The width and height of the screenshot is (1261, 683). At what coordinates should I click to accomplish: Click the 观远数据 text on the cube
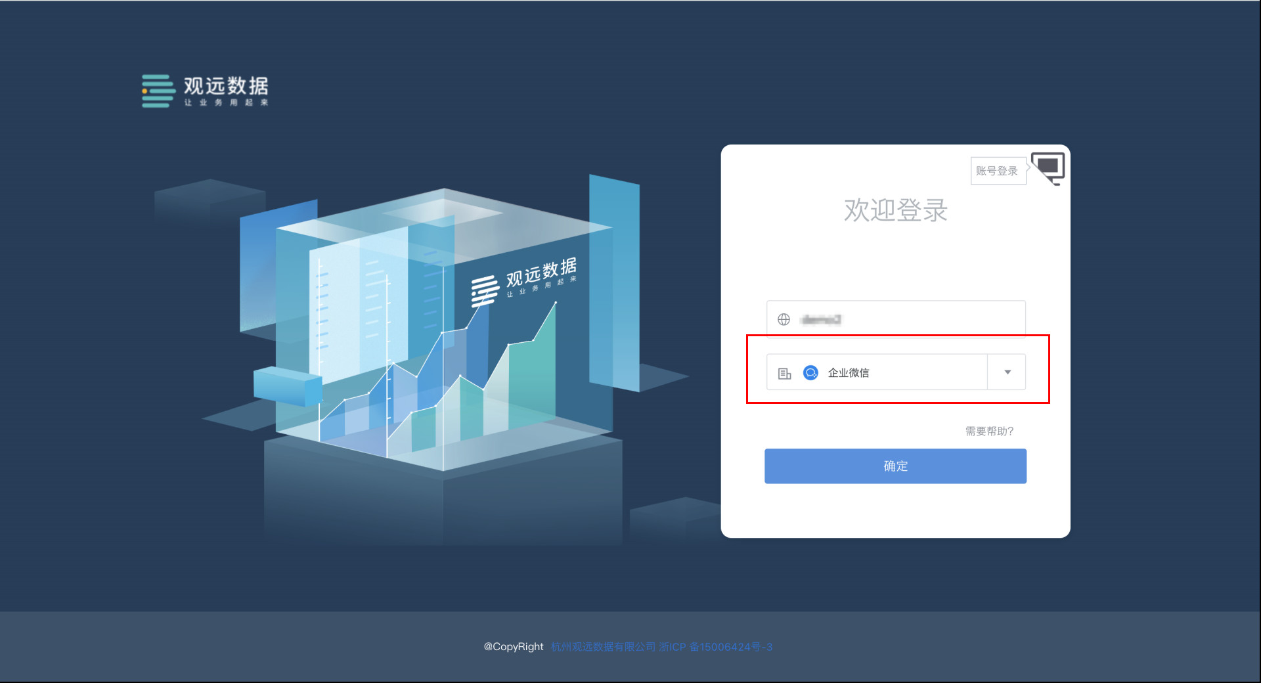[541, 272]
